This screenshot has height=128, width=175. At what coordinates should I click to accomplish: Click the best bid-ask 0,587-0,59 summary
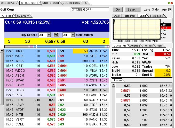pyautogui.click(x=55, y=41)
